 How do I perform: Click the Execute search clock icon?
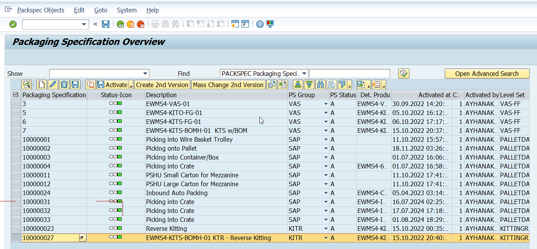pos(404,74)
